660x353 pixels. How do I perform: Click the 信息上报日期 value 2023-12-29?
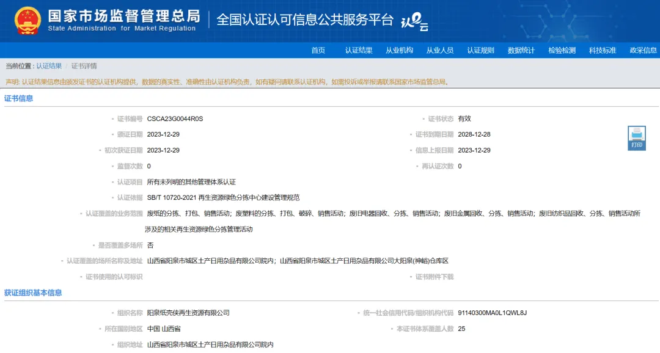coord(474,151)
